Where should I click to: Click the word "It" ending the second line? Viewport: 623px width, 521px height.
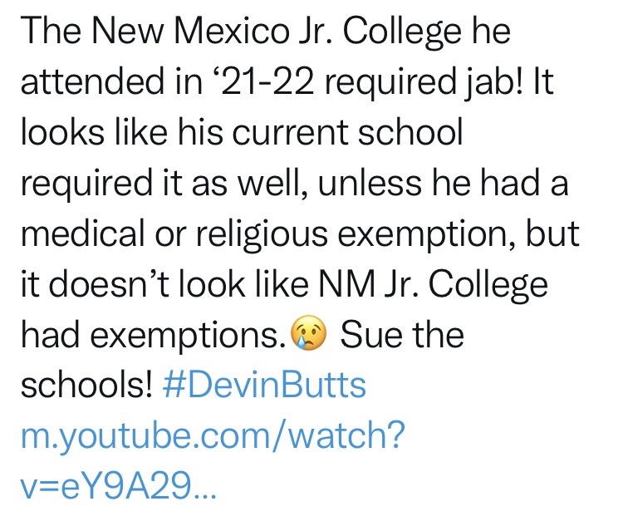543,81
